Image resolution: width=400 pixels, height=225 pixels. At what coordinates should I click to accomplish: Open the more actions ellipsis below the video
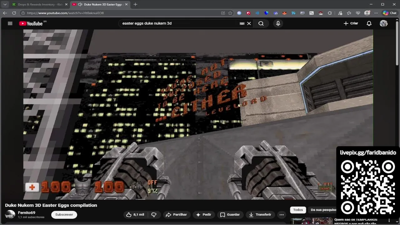282,215
